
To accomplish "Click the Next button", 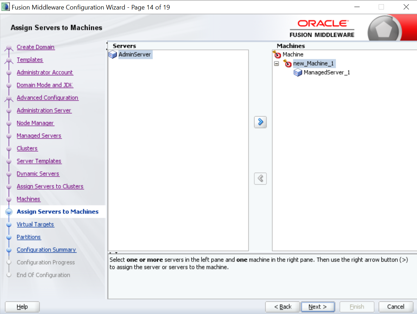I will point(318,307).
